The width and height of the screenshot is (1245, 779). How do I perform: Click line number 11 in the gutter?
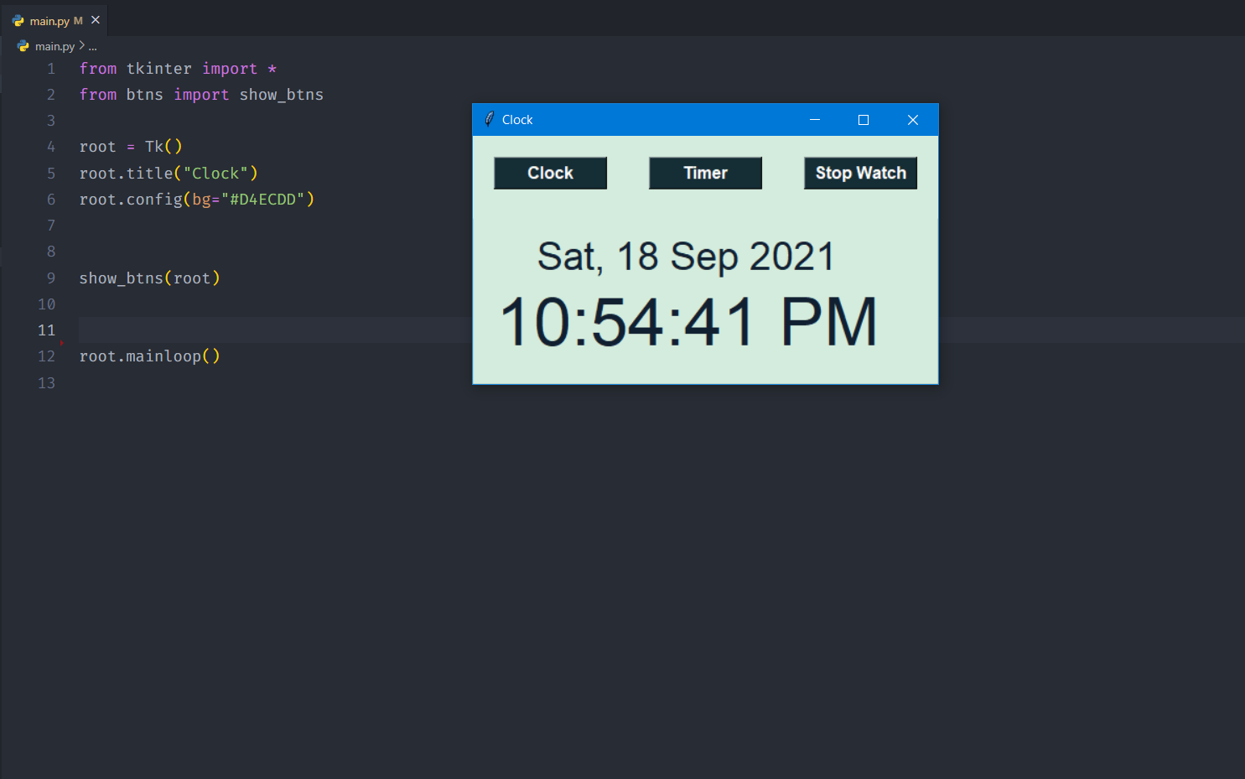coord(46,330)
